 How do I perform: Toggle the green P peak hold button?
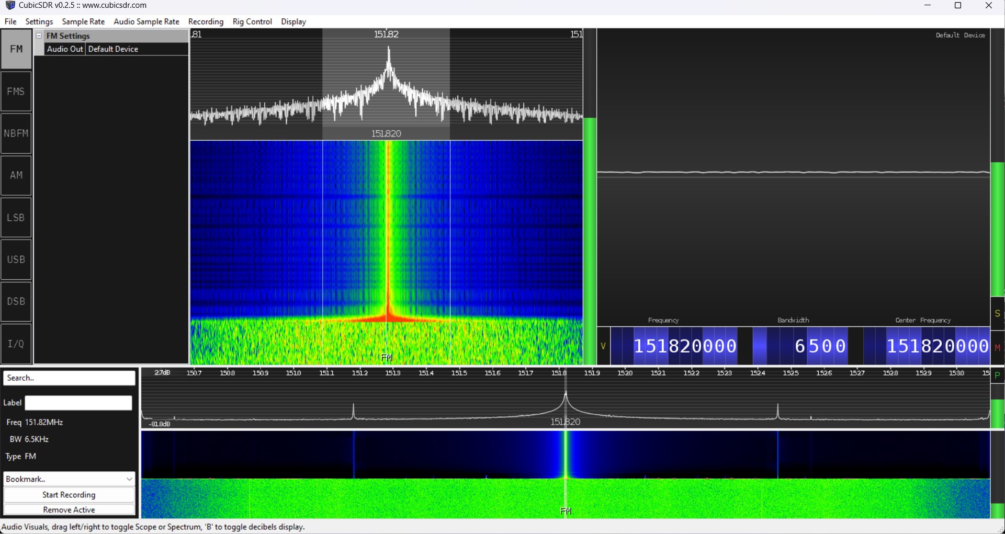(997, 376)
